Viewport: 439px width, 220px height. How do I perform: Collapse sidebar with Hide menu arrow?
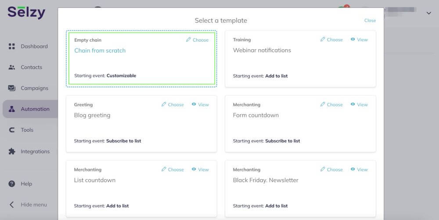(11, 205)
